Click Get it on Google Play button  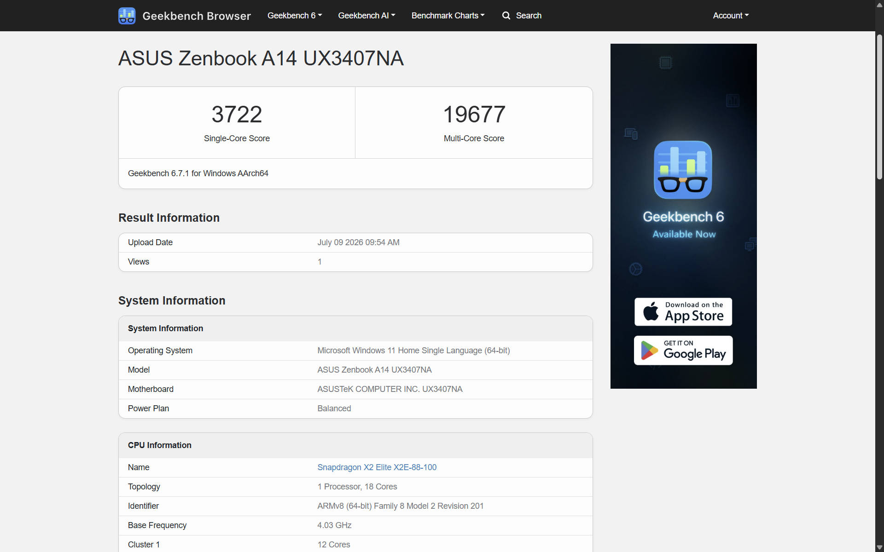683,351
